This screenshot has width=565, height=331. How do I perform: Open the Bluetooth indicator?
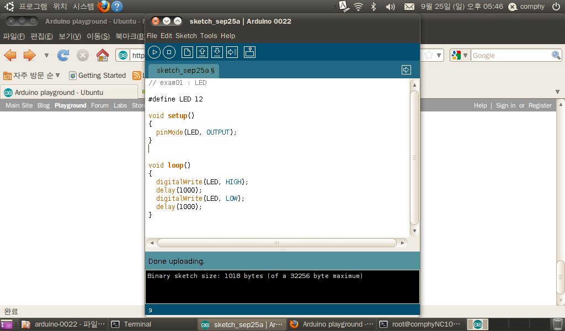point(374,7)
